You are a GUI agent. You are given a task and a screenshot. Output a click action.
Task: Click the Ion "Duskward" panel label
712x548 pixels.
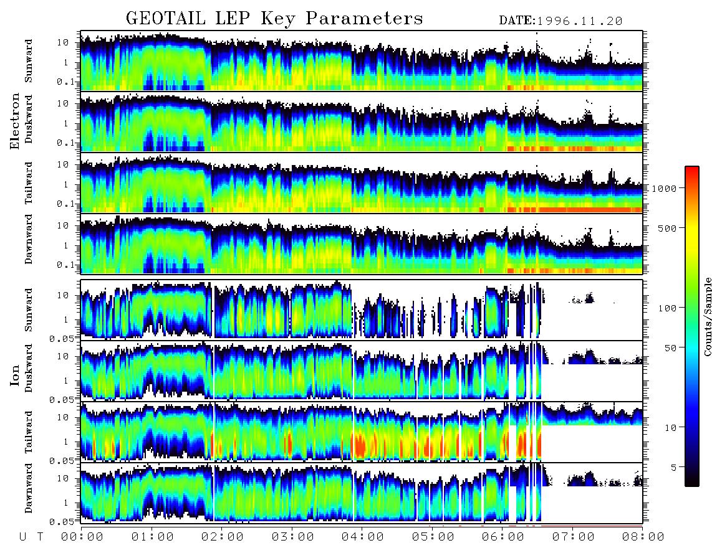tap(29, 369)
